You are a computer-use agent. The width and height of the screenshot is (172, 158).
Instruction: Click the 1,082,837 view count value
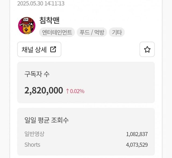point(137,134)
